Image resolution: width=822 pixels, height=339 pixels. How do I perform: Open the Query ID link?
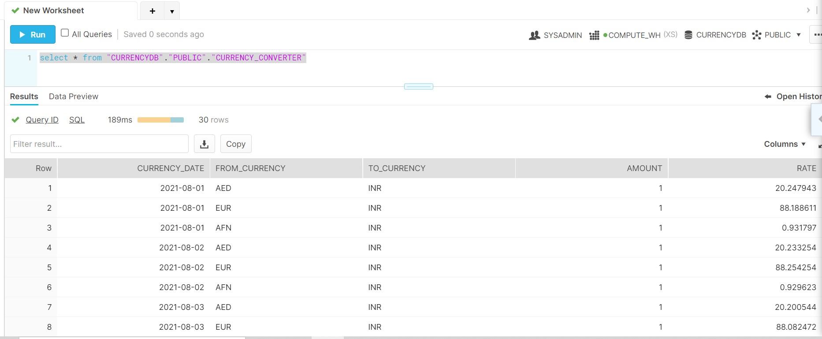click(x=42, y=120)
